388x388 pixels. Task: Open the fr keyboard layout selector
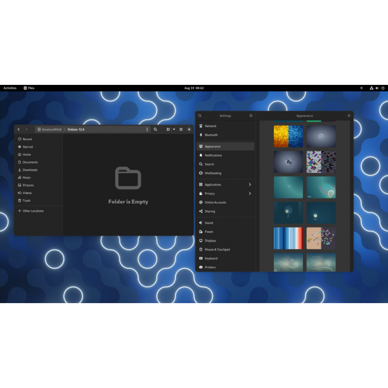pos(361,88)
